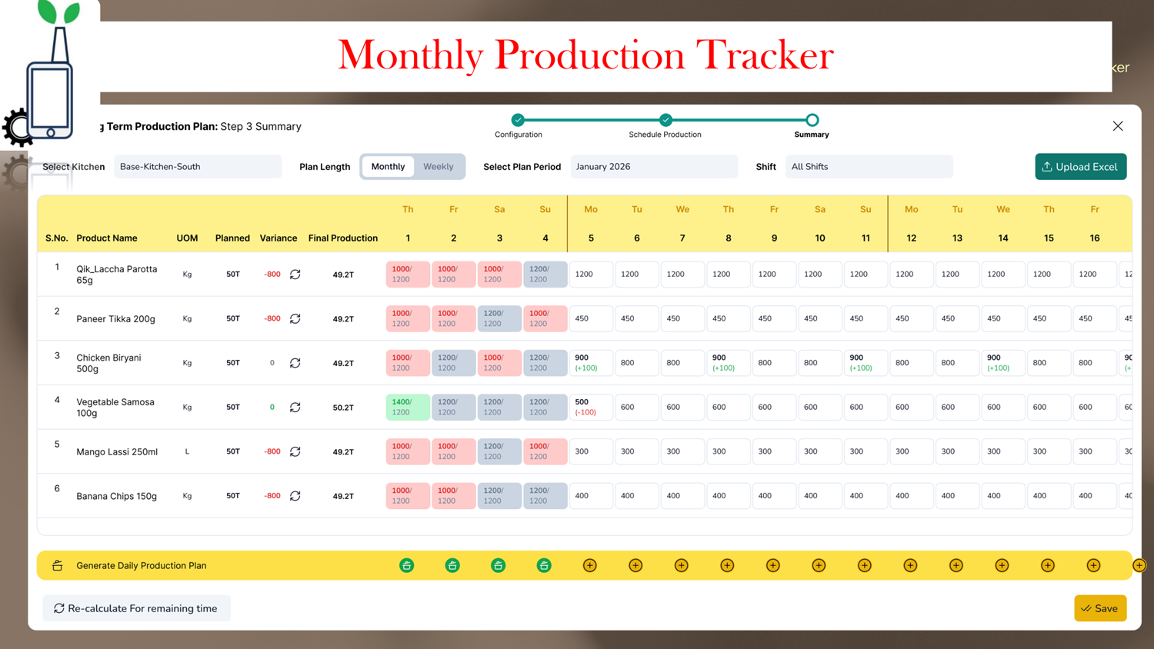Viewport: 1154px width, 649px height.
Task: Switch plan length to Weekly
Action: (x=438, y=167)
